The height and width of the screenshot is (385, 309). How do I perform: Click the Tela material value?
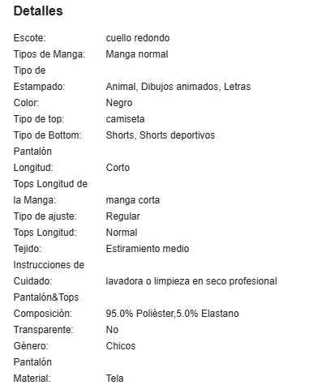pos(114,379)
